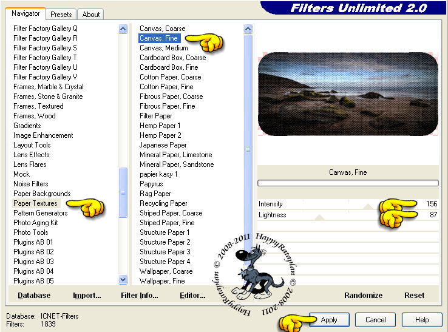This screenshot has height=332, width=448.
Task: Select Paper Textures category
Action: pyautogui.click(x=35, y=203)
